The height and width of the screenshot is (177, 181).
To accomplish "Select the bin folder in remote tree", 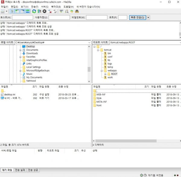I will 109,53.
